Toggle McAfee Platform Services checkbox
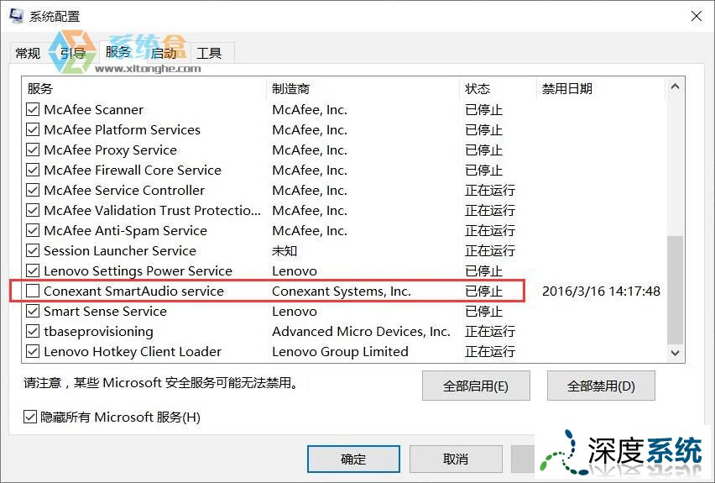 pos(33,129)
